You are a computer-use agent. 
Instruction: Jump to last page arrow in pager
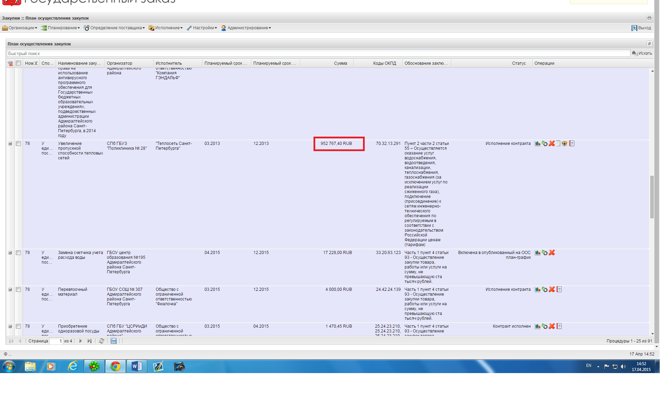(x=89, y=341)
